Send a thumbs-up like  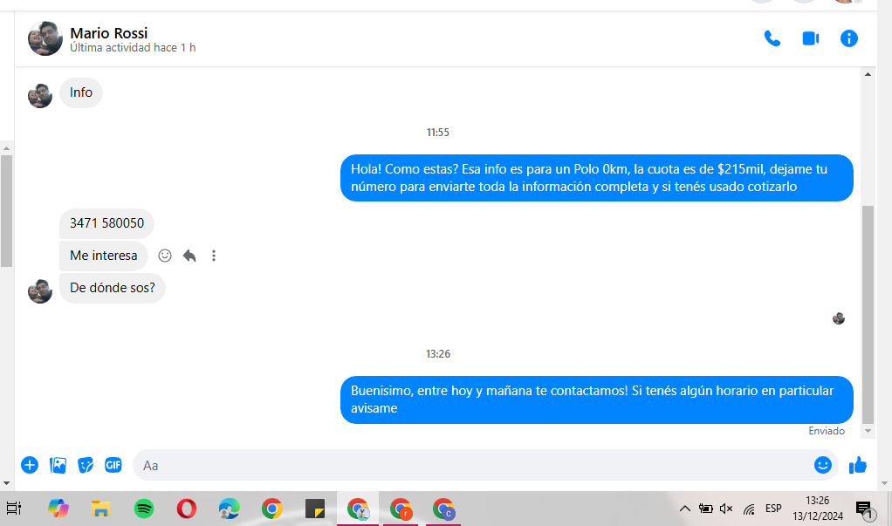click(x=858, y=465)
